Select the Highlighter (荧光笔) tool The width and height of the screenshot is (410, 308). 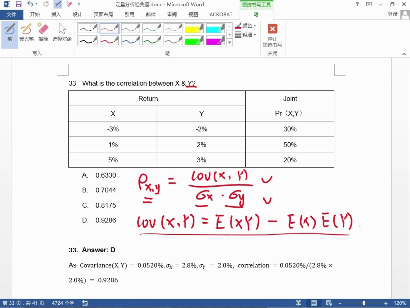[x=26, y=32]
